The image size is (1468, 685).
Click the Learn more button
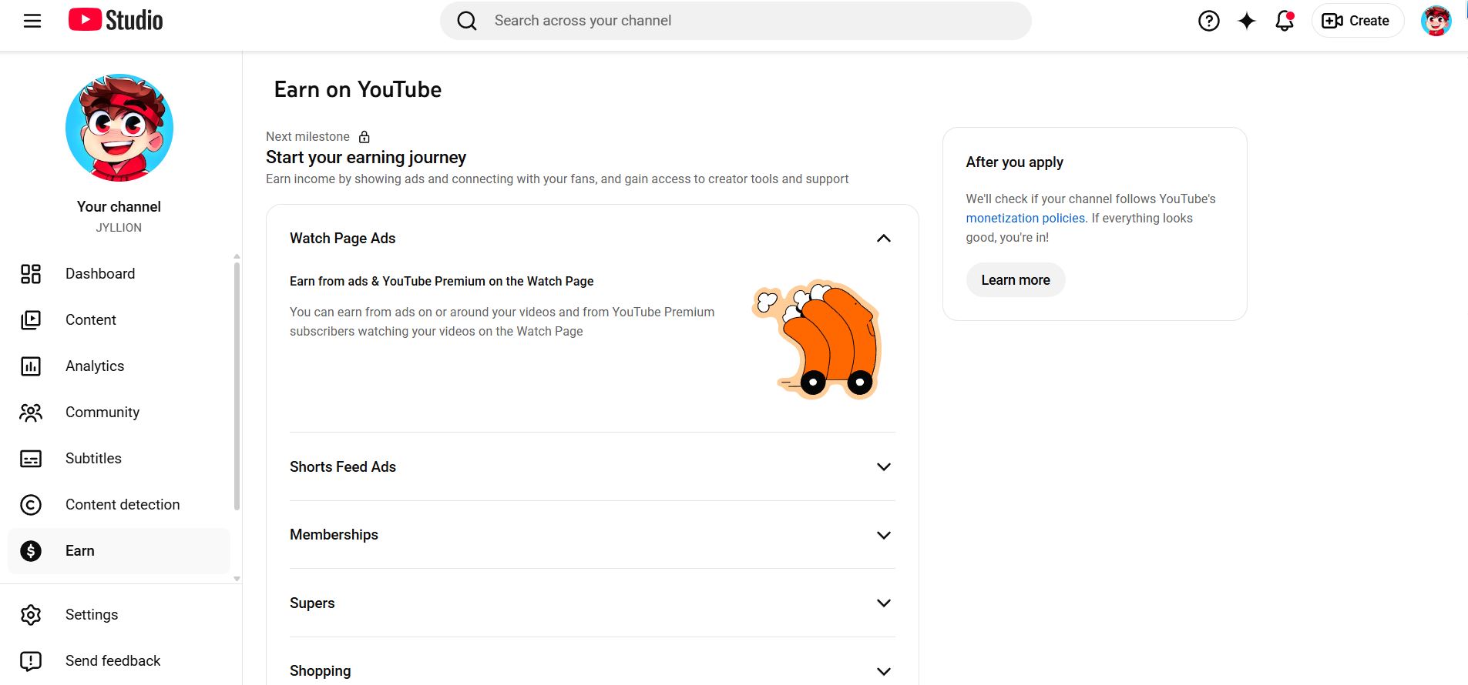point(1016,280)
